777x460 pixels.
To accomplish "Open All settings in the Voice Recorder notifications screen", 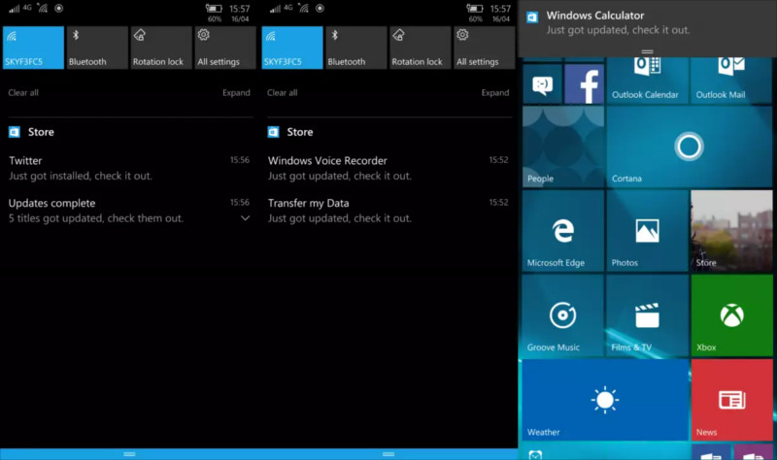I will pyautogui.click(x=484, y=48).
